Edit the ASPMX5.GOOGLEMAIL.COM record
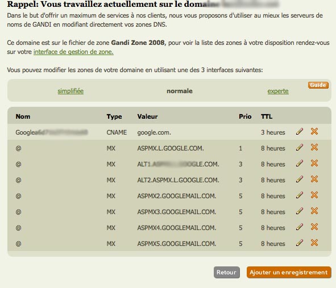 tap(300, 243)
